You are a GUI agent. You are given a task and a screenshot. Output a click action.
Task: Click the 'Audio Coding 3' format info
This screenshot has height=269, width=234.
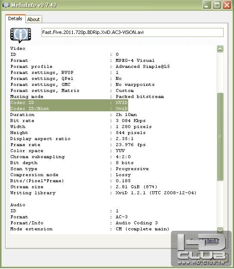(x=136, y=223)
